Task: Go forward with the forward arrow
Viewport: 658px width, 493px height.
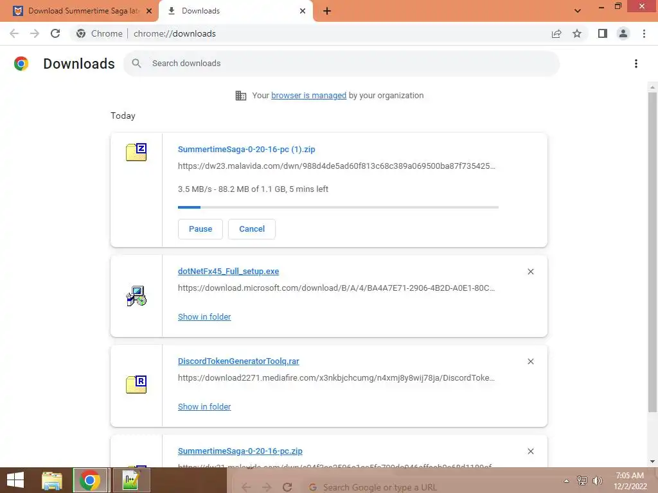Action: [35, 33]
